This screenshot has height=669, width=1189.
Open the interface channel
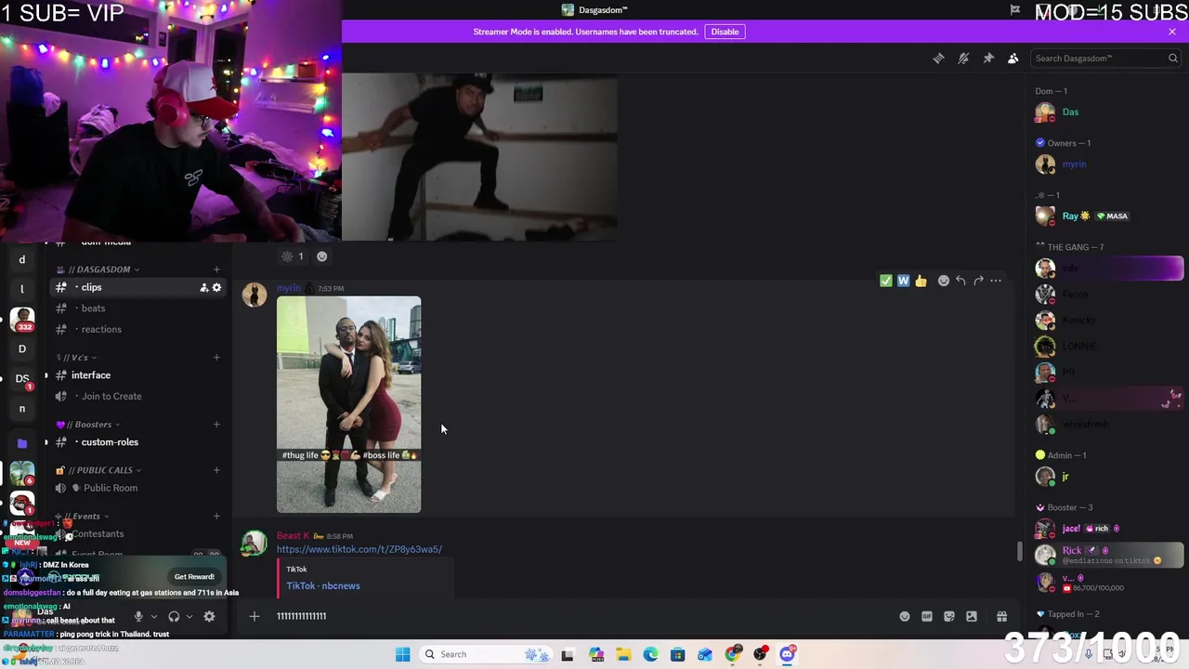137,375
